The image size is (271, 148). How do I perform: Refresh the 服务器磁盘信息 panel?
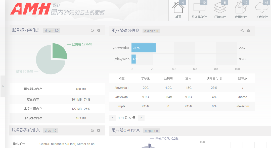[x=242, y=31]
